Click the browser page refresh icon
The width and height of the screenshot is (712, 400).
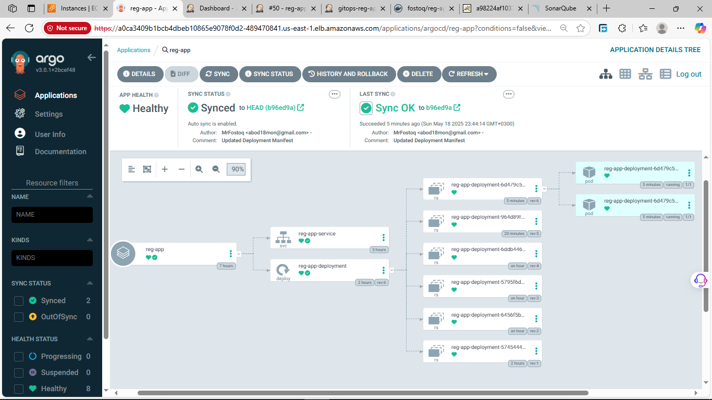(x=29, y=28)
